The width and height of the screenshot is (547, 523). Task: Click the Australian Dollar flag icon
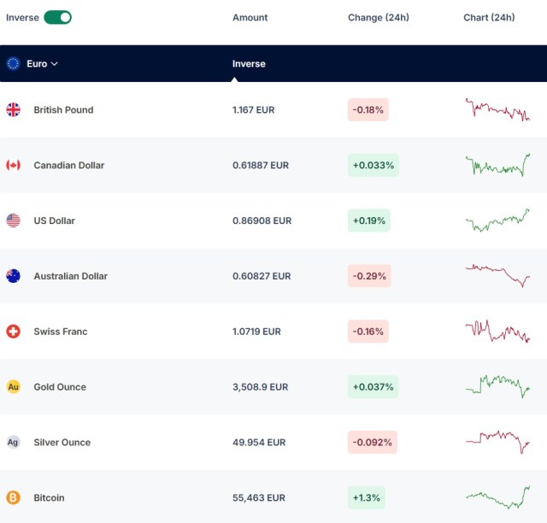point(14,276)
